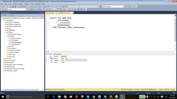Screen dimensions: 177x99
Task: Expand the AdventureWorks2012 database
Action: pos(6,26)
